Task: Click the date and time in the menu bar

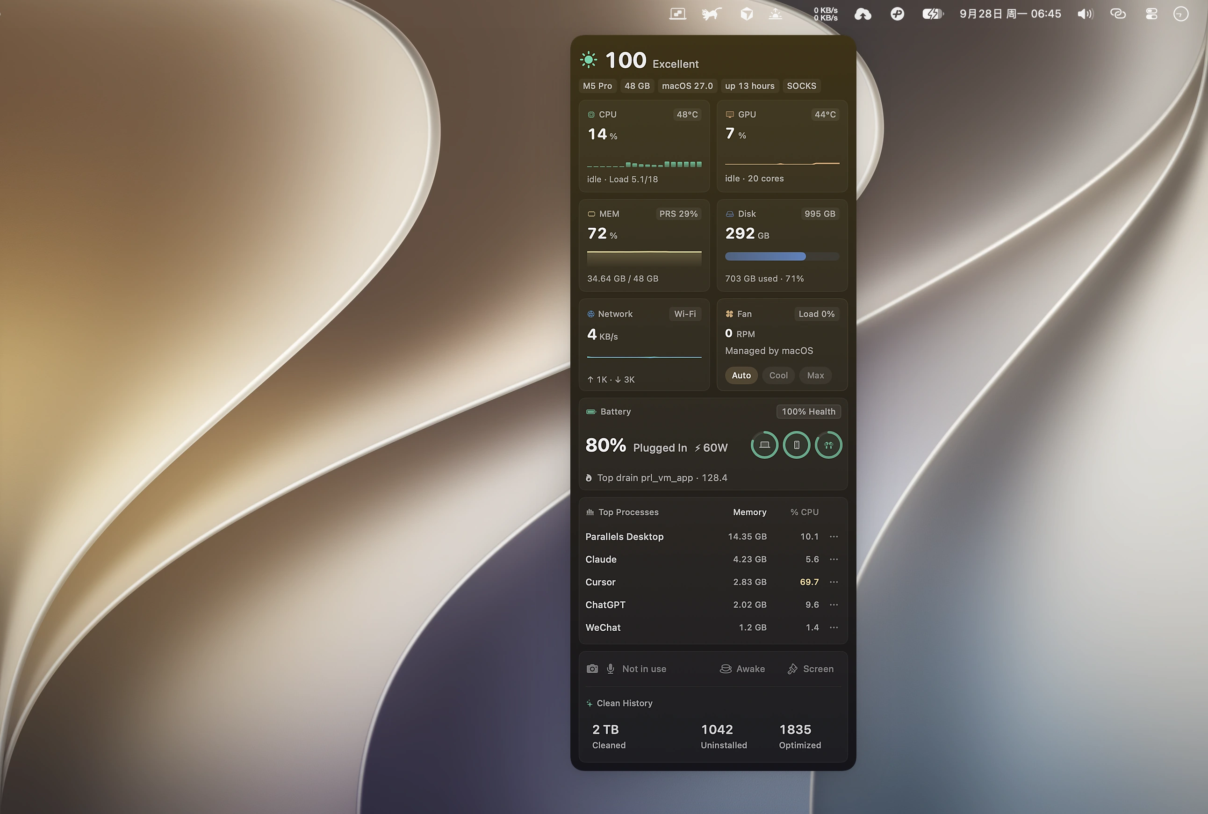Action: point(1010,14)
